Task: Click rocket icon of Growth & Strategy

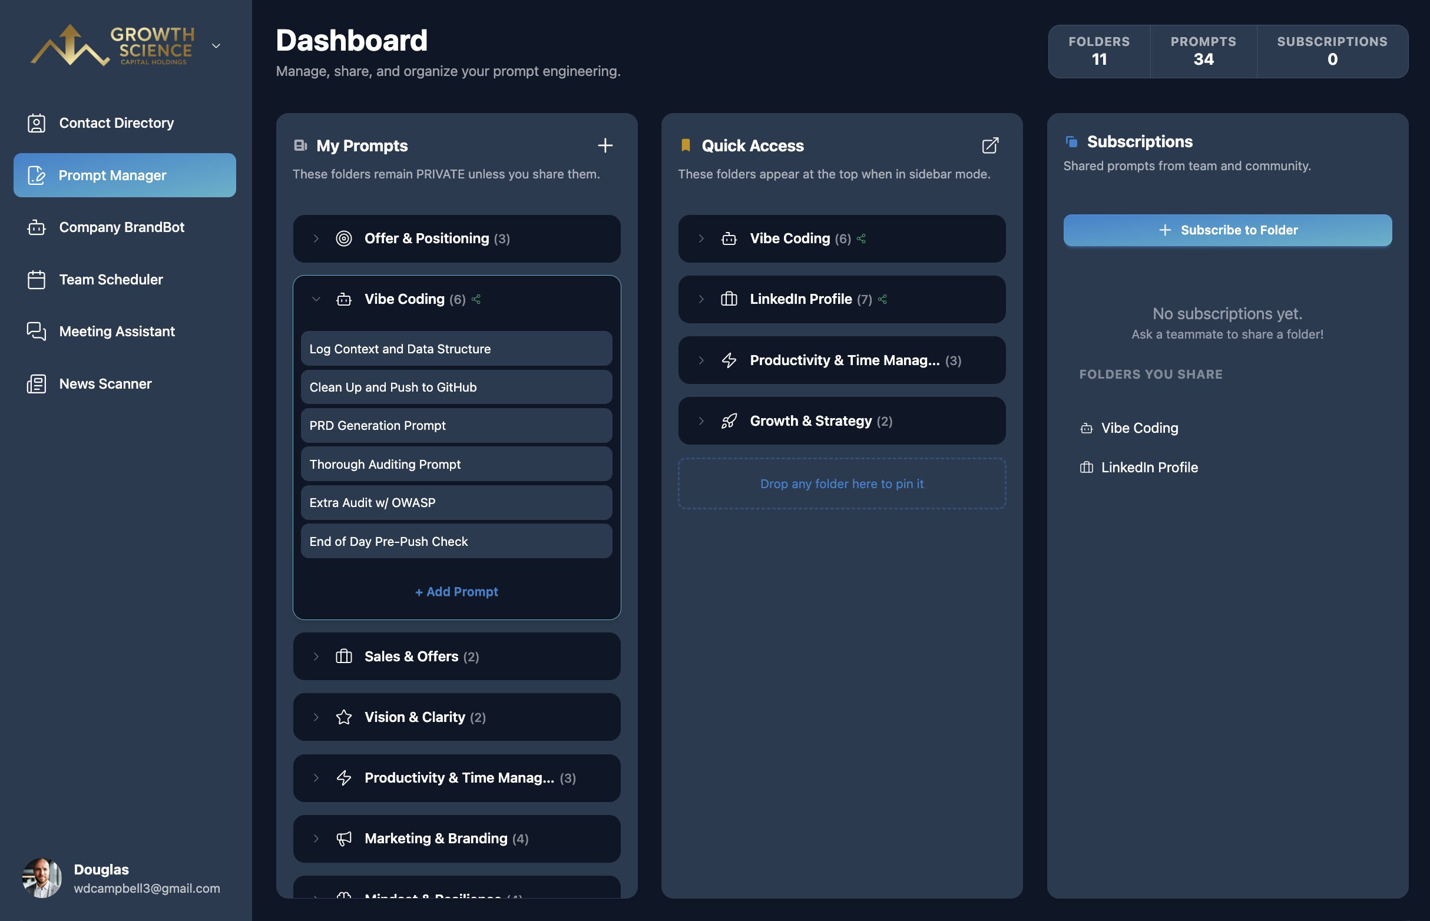Action: coord(729,421)
